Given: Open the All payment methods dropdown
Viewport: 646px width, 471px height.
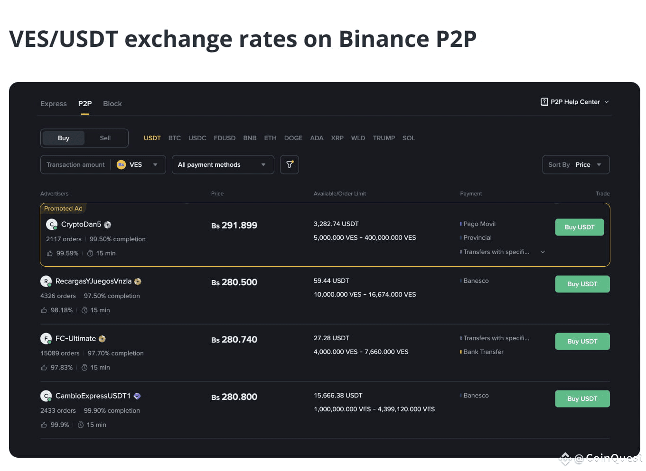Looking at the screenshot, I should [223, 165].
